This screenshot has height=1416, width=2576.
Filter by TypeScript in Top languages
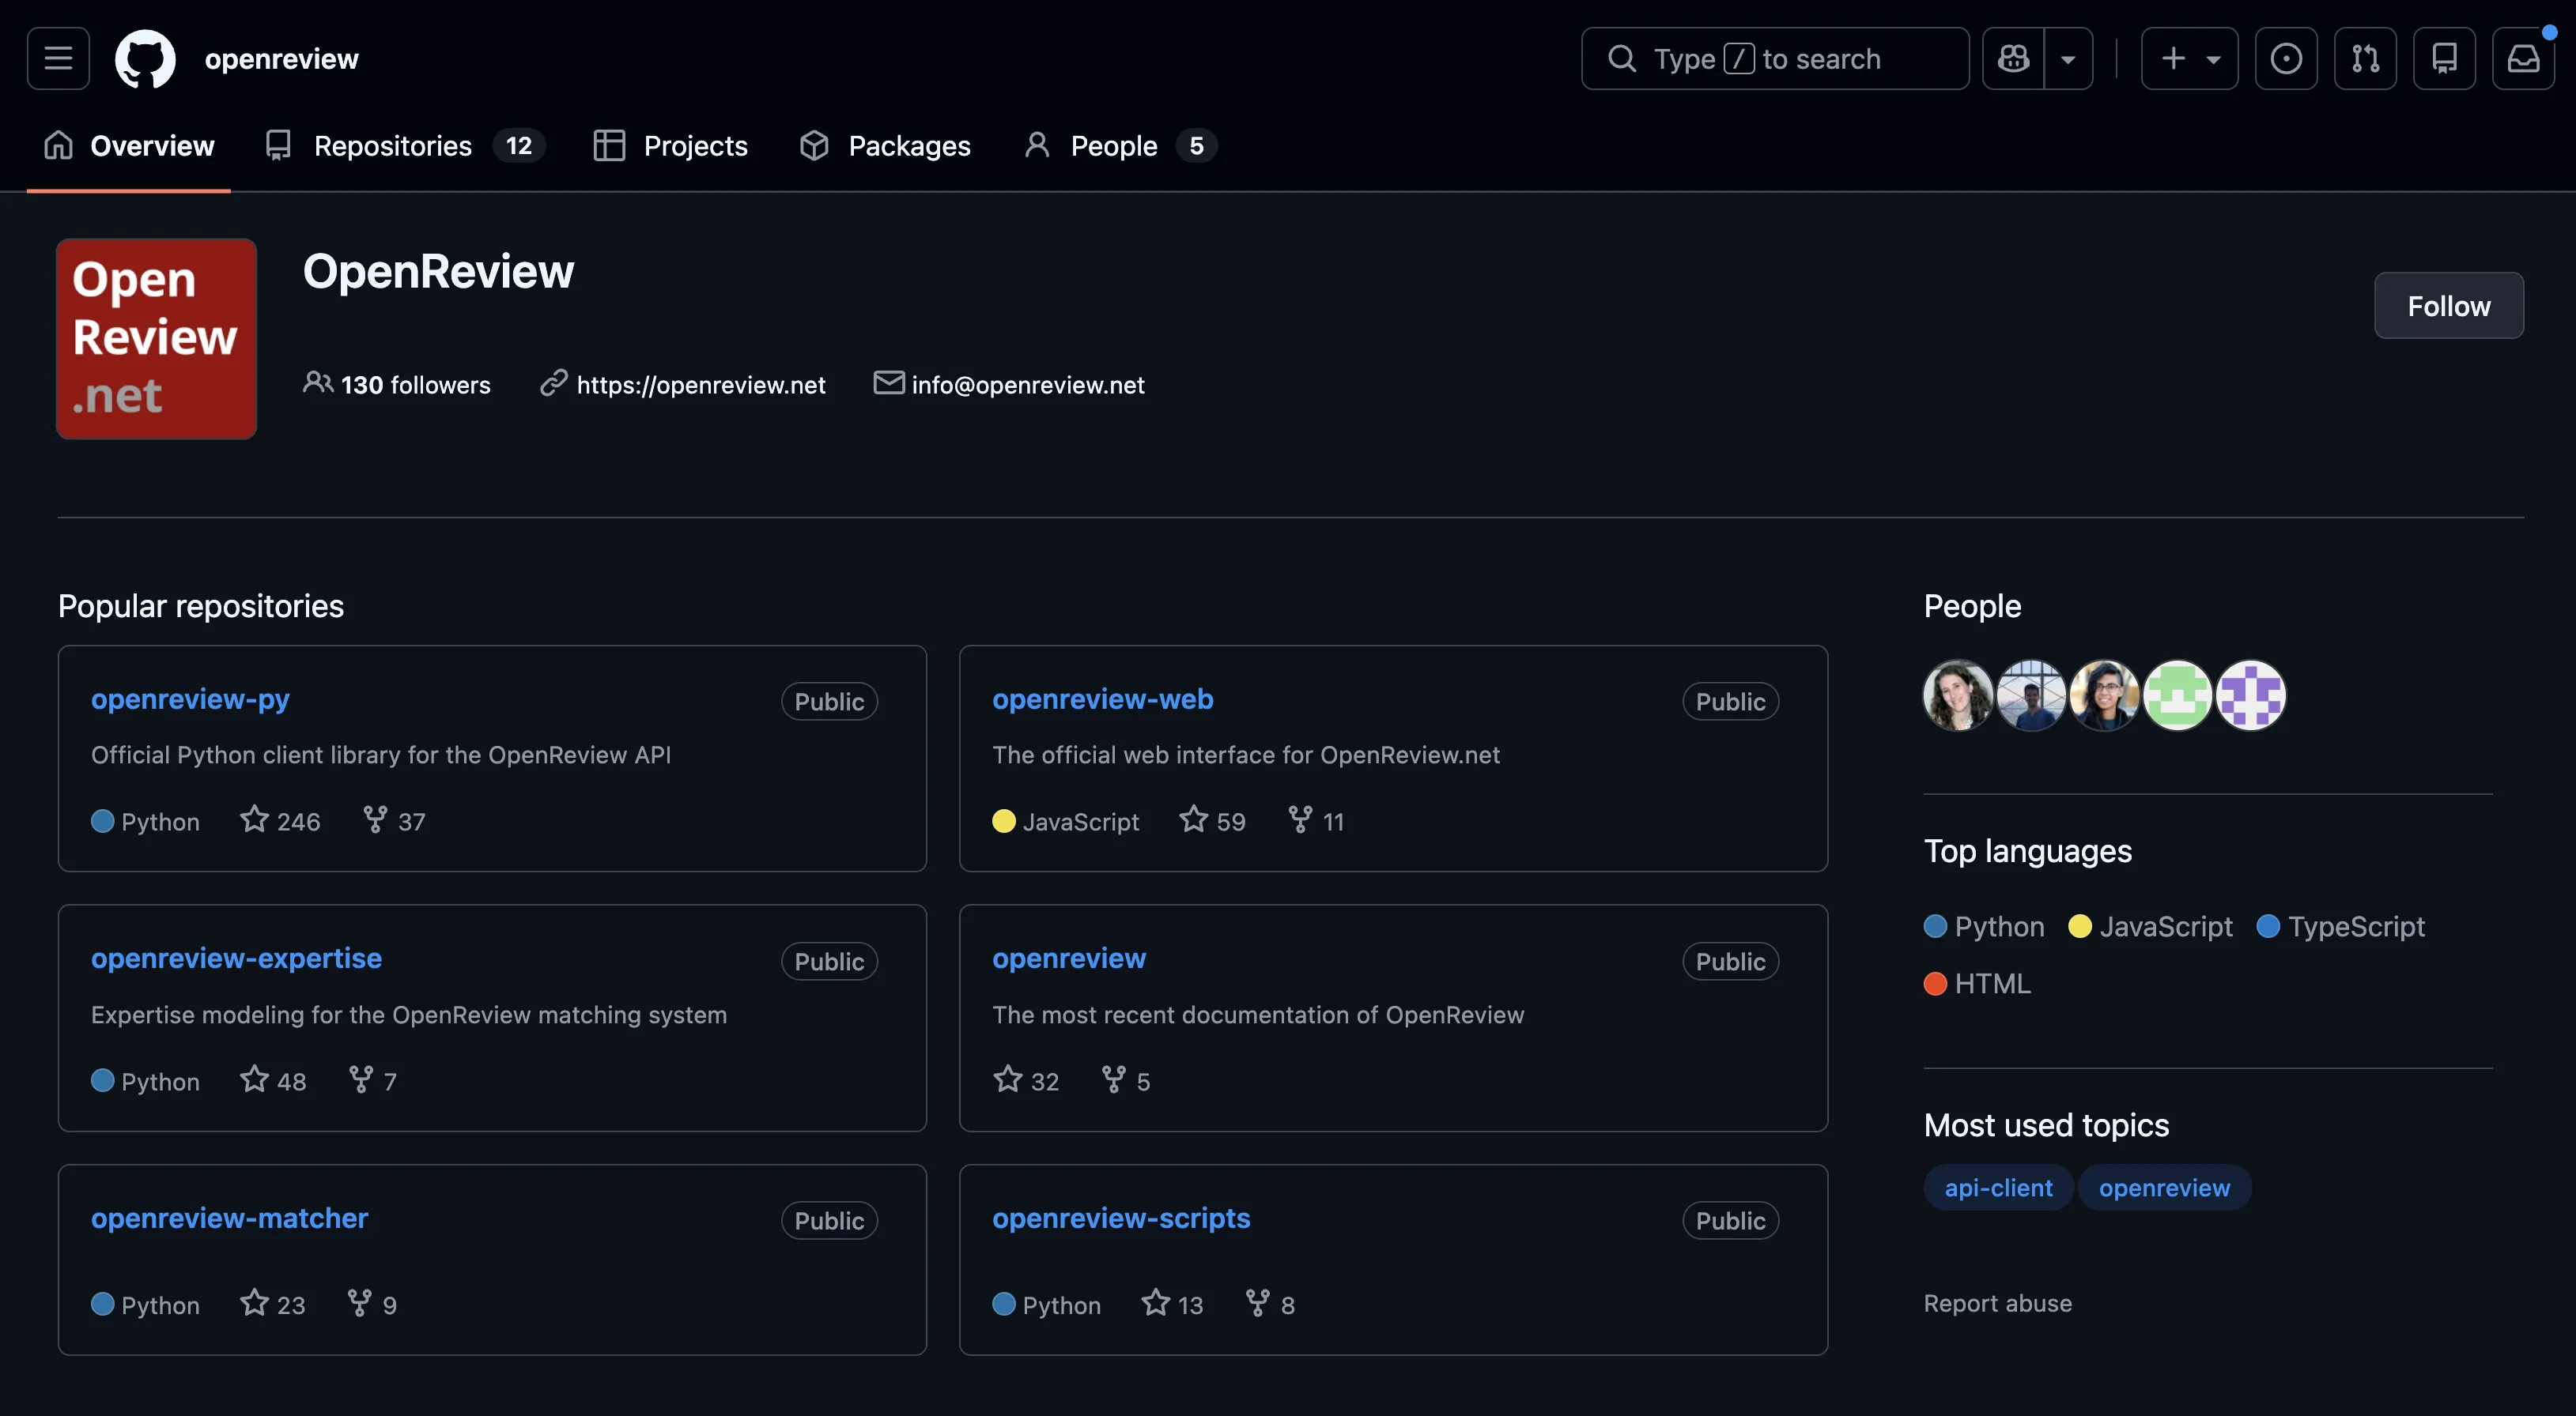(x=2341, y=926)
